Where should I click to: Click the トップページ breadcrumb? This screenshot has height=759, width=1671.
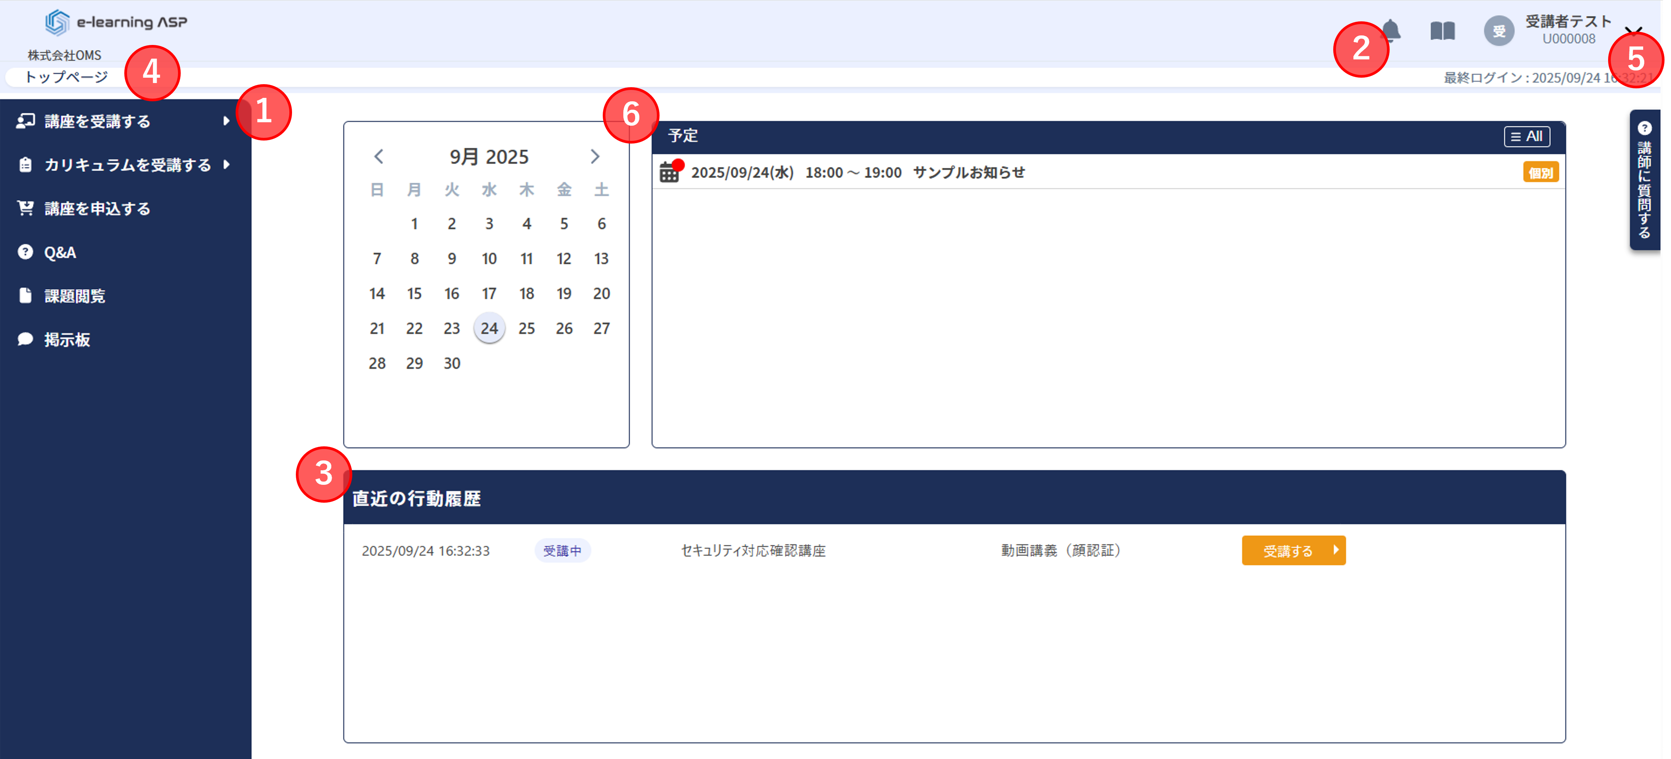(x=66, y=77)
